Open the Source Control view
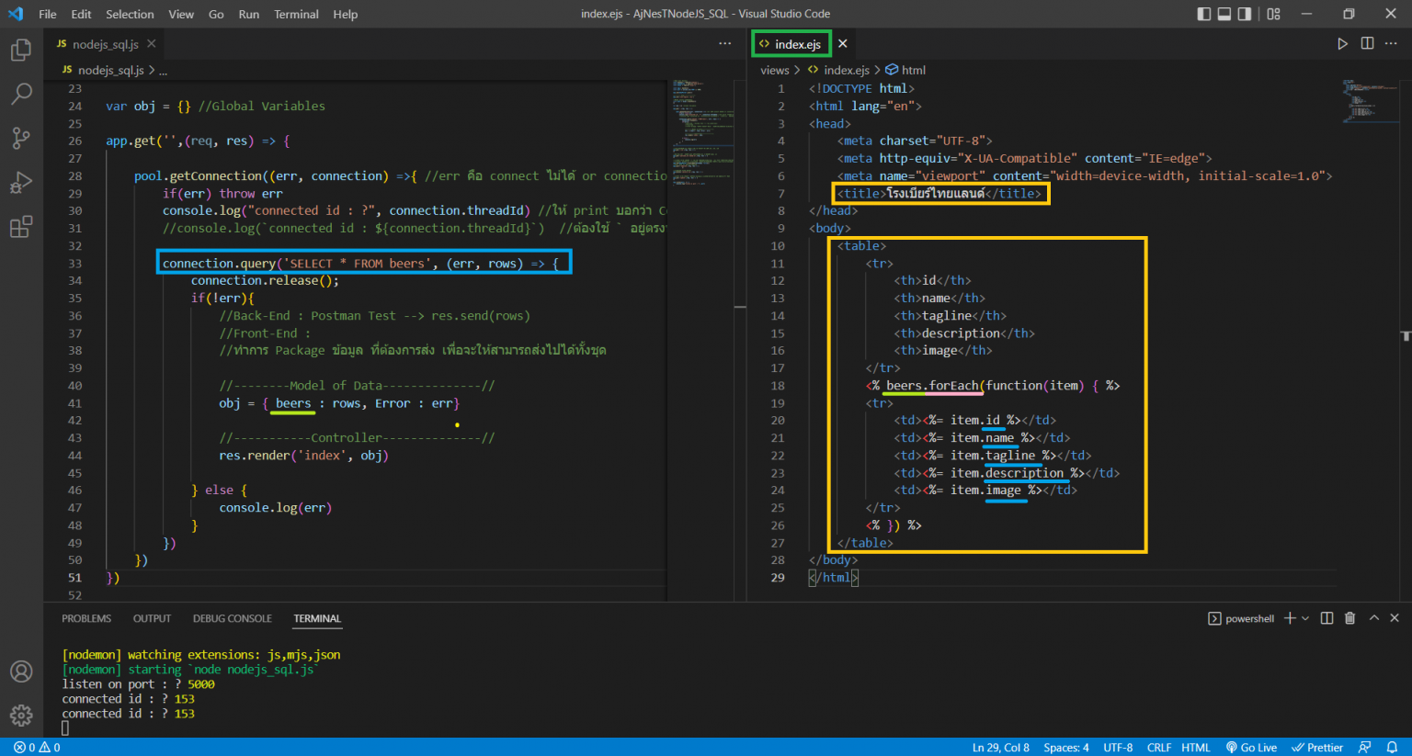Image resolution: width=1412 pixels, height=756 pixels. [x=21, y=138]
